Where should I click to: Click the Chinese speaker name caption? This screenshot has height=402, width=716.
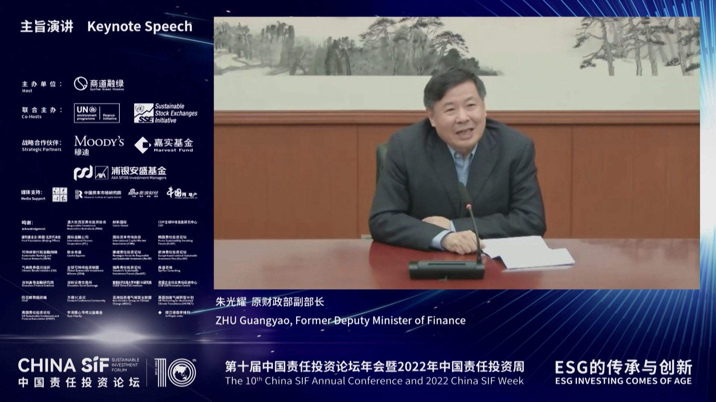[x=270, y=302]
